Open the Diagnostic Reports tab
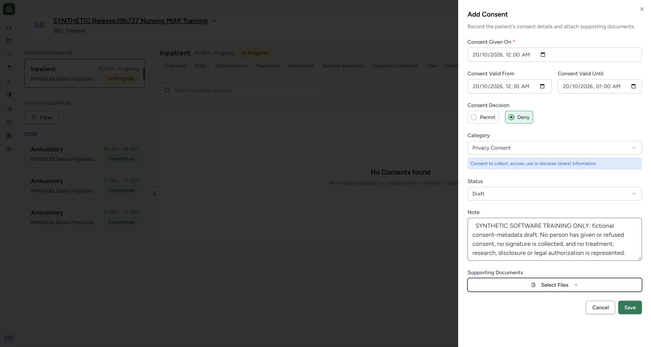This screenshot has width=651, height=347. coord(394,66)
